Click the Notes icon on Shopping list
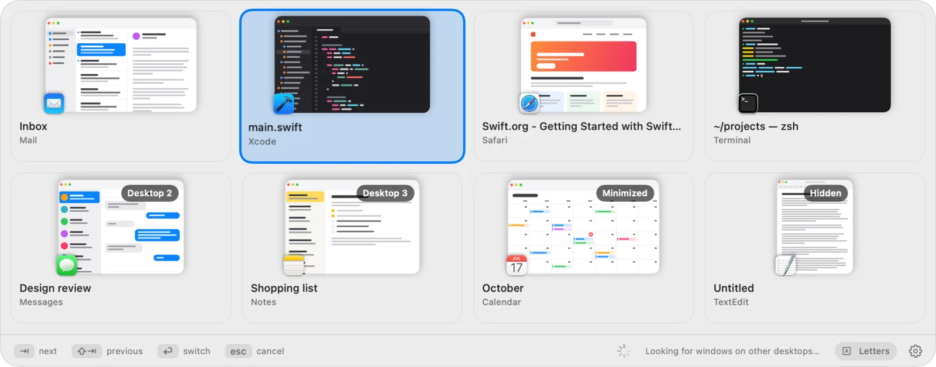936x367 pixels. click(294, 265)
